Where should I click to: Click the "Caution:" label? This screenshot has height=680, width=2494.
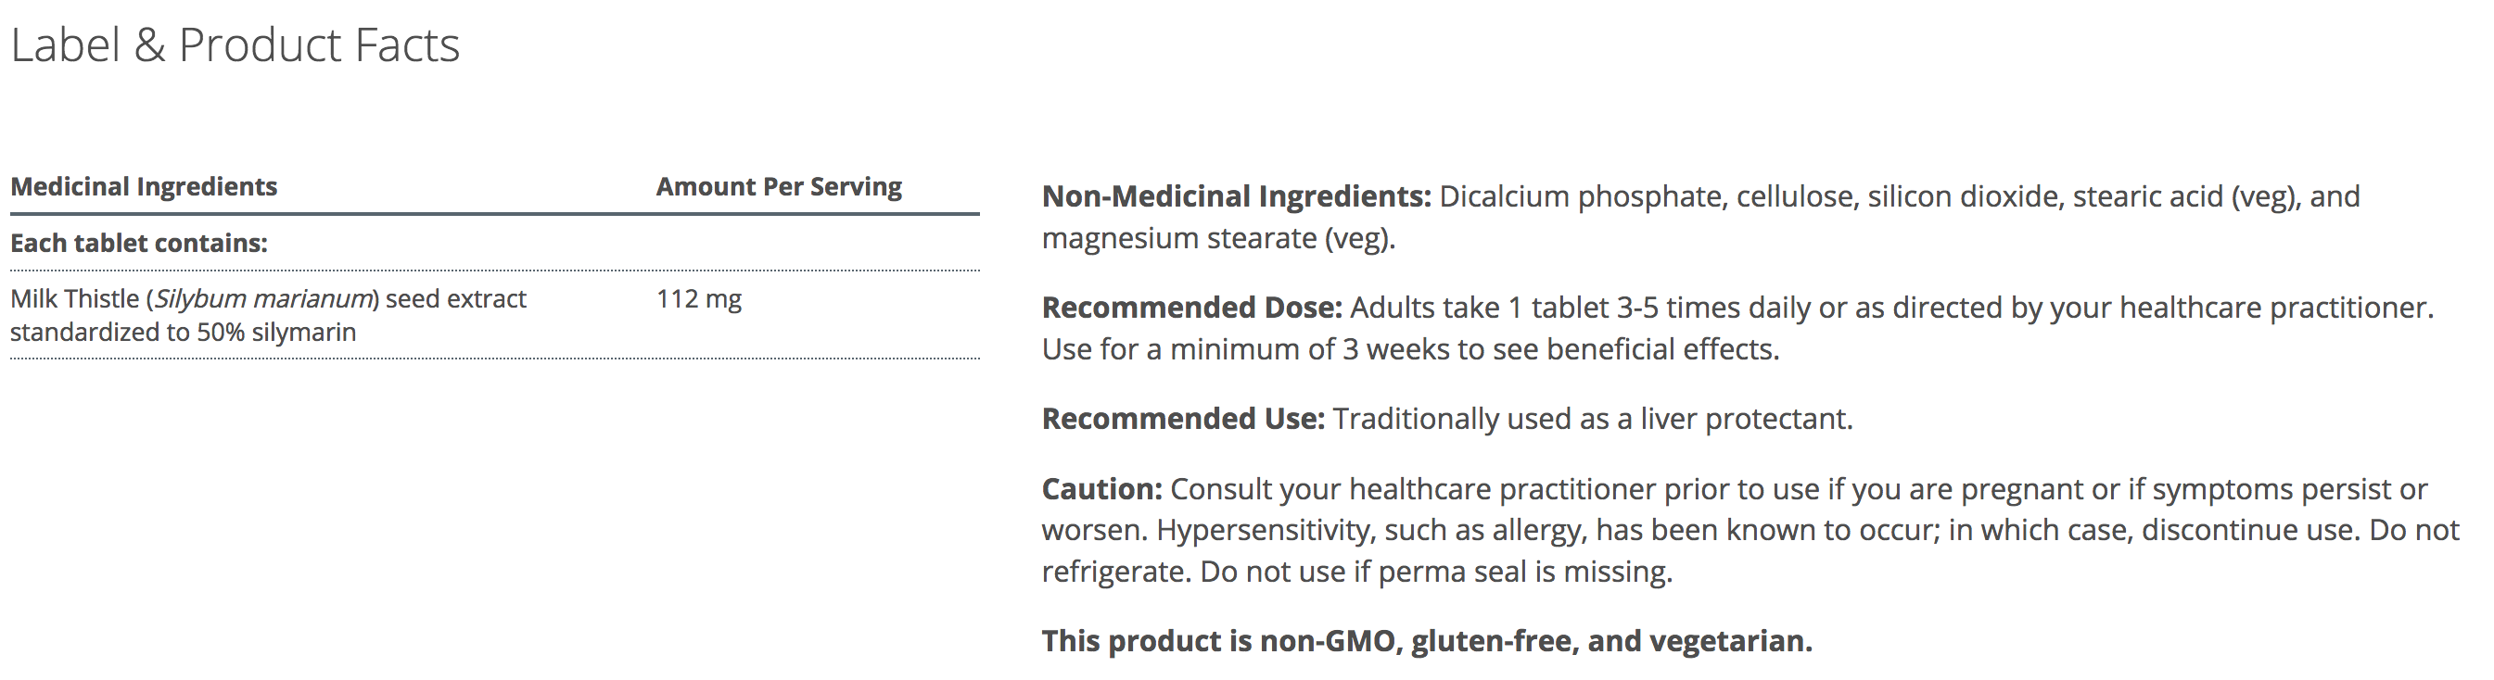click(1101, 489)
